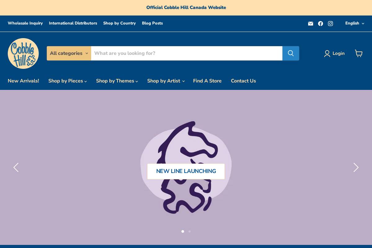Screen dimensions: 372x248
Task: Focus the 'What are you looking for?' search field
Action: pyautogui.click(x=187, y=53)
